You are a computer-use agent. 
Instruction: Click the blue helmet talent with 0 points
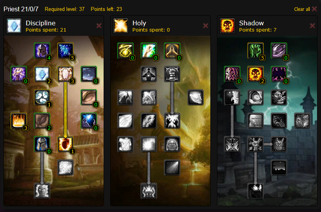pos(42,144)
